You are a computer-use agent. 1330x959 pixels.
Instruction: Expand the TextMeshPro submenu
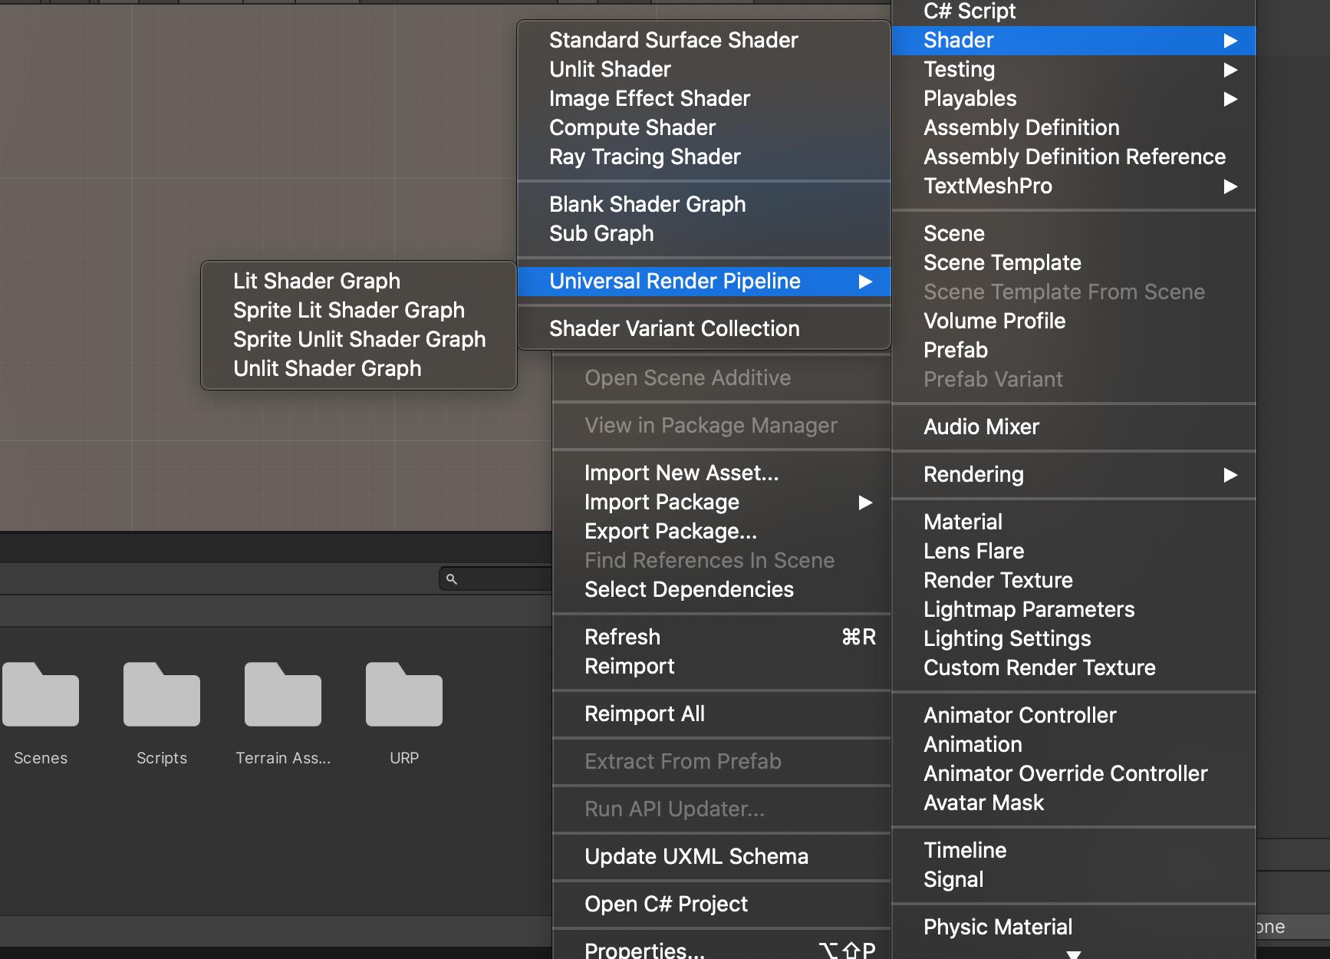[x=1074, y=186]
